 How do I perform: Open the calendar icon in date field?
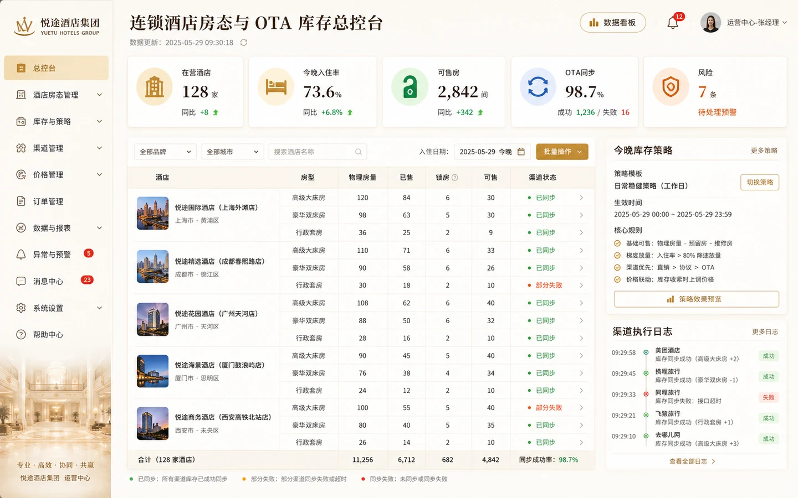point(521,152)
